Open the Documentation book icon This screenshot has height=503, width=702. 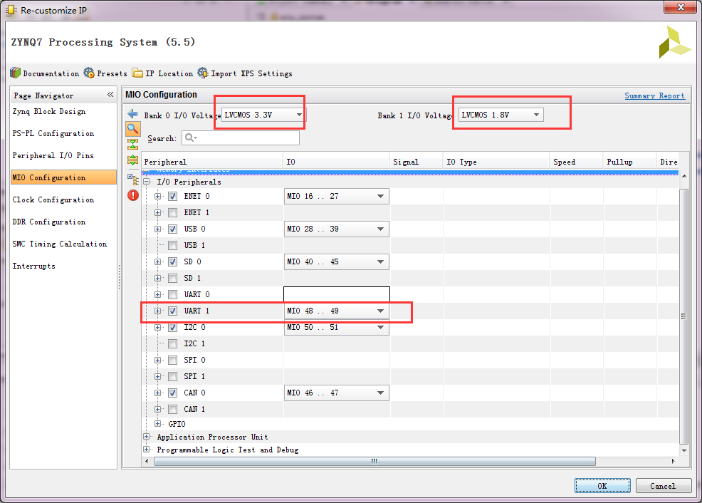coord(16,73)
